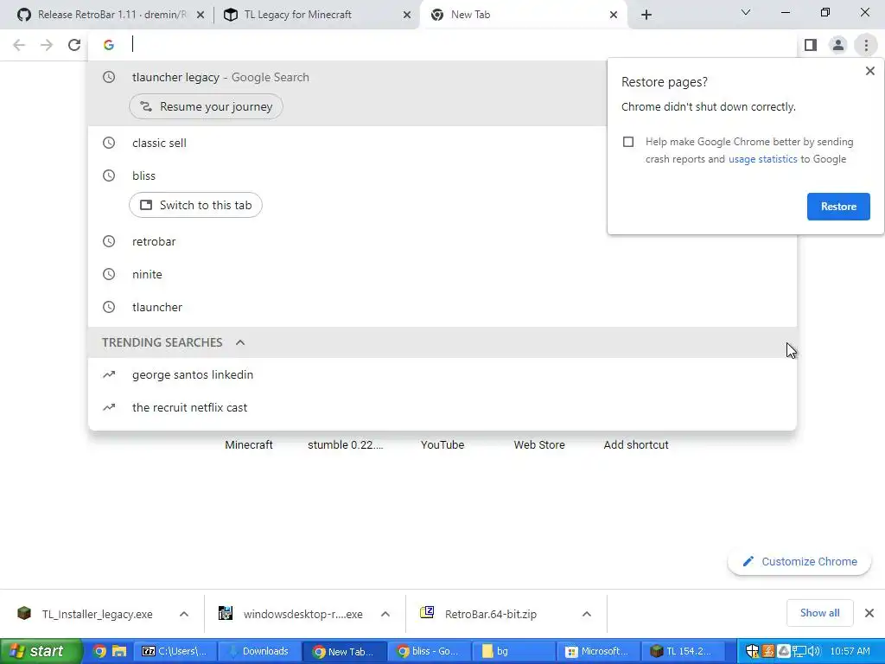Open the usage statistics link
Screen dimensions: 885x664
762,159
